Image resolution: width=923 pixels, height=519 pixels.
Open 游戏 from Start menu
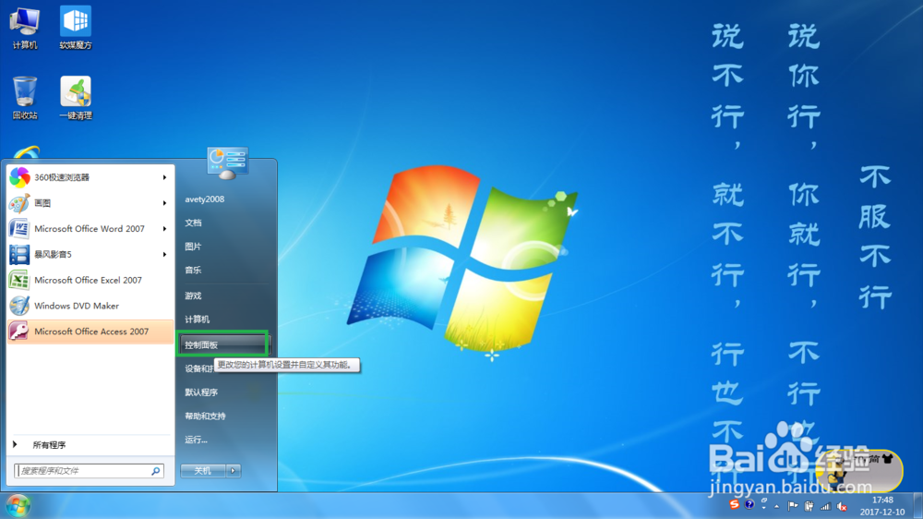pyautogui.click(x=193, y=296)
